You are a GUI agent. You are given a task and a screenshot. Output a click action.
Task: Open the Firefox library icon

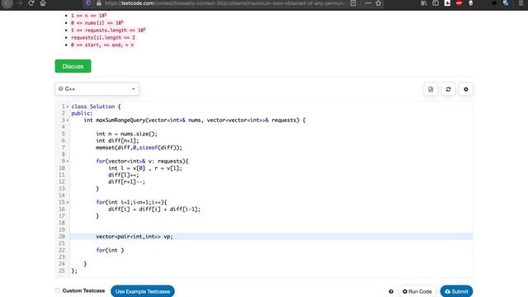point(423,3)
